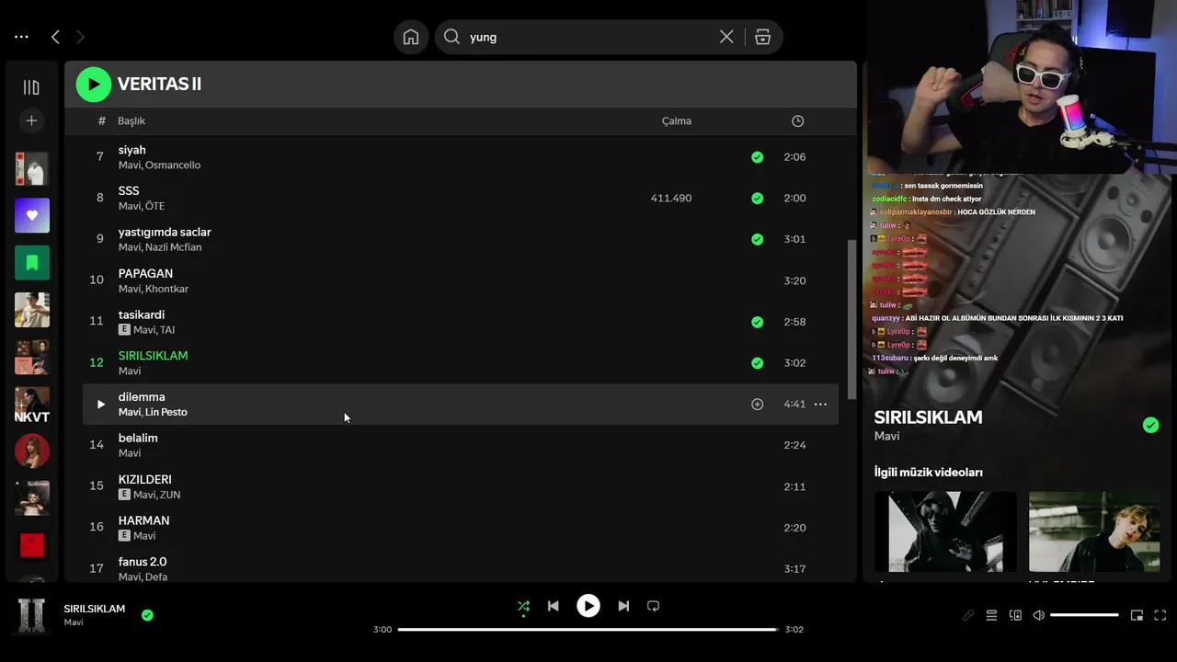Skip to the next track
Image resolution: width=1177 pixels, height=662 pixels.
[623, 607]
